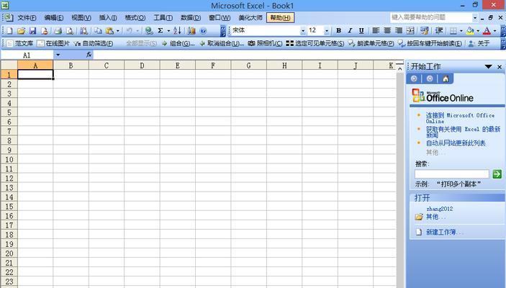The width and height of the screenshot is (506, 288).
Task: Click the Font Color red A
Action: (x=487, y=31)
